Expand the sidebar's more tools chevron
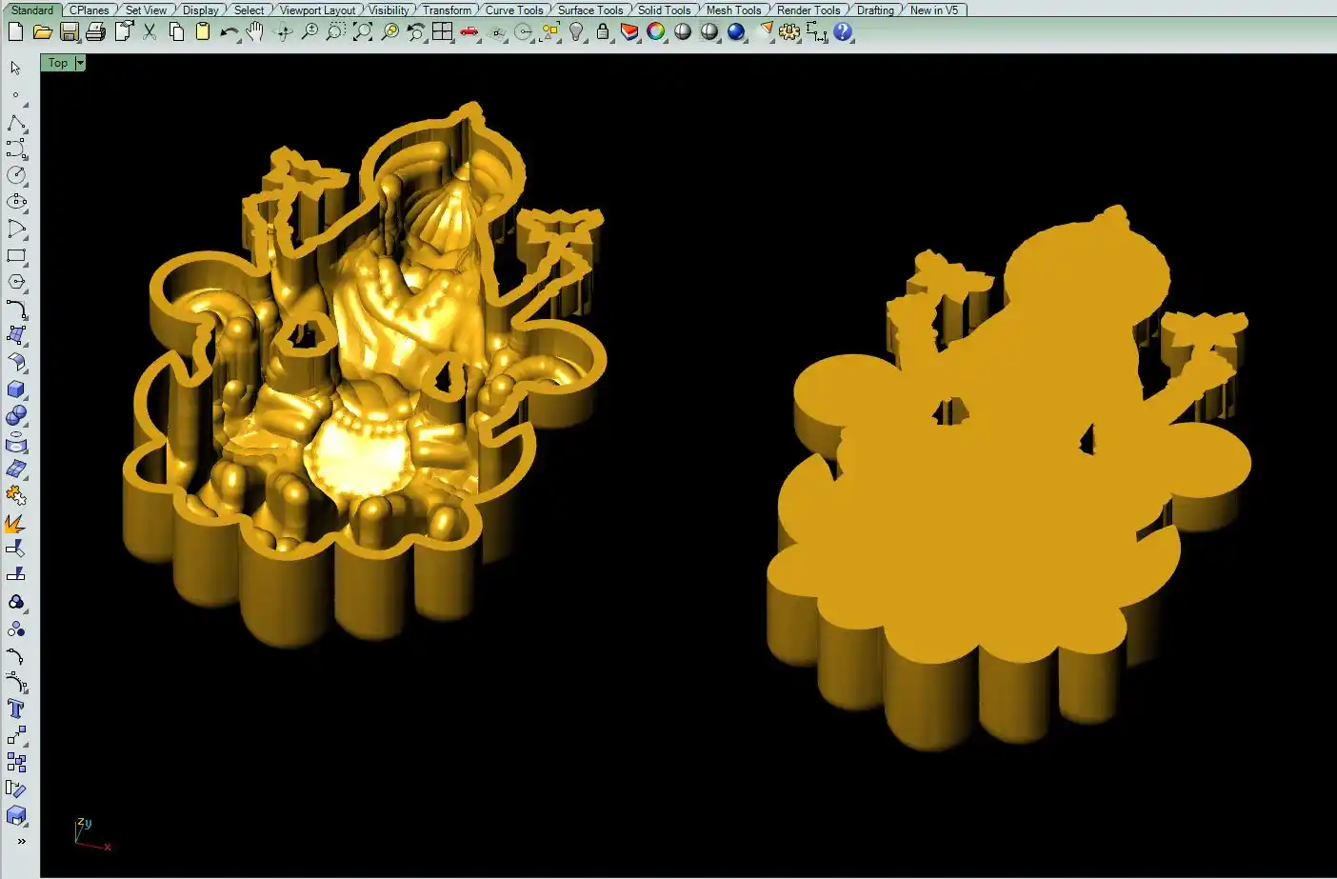Screen dimensions: 1337x879 [21, 842]
